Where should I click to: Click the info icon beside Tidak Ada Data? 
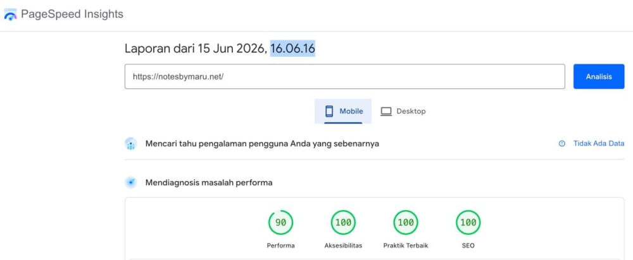(x=562, y=144)
